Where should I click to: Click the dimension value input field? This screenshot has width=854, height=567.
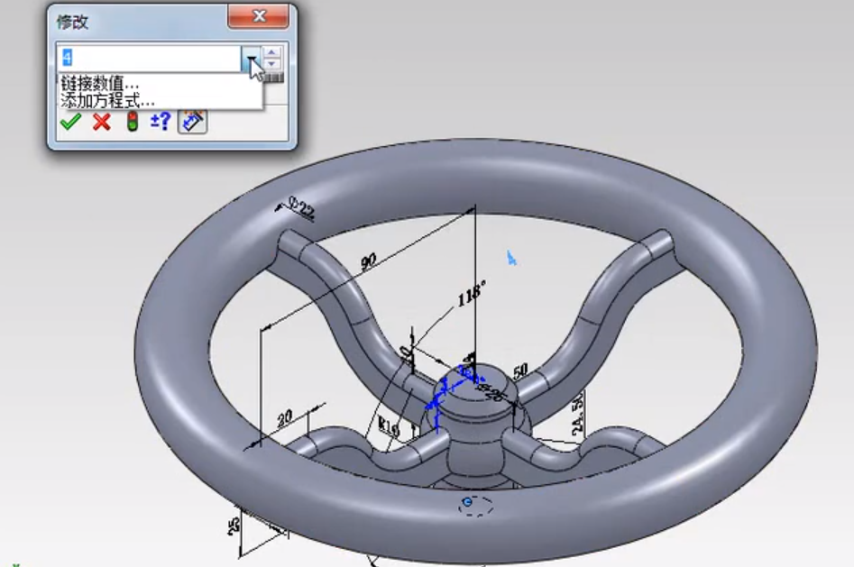coord(149,58)
